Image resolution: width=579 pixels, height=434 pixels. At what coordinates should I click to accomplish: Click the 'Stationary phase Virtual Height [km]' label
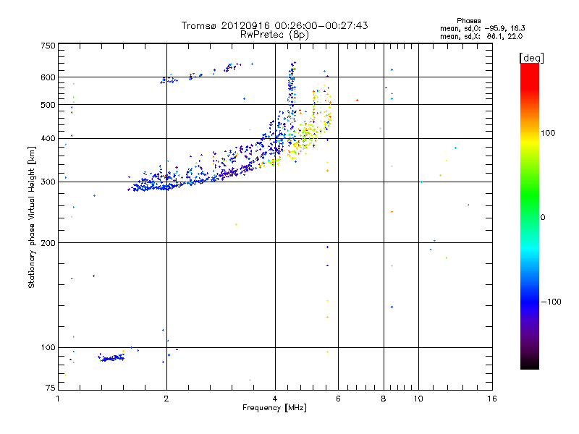pyautogui.click(x=32, y=217)
